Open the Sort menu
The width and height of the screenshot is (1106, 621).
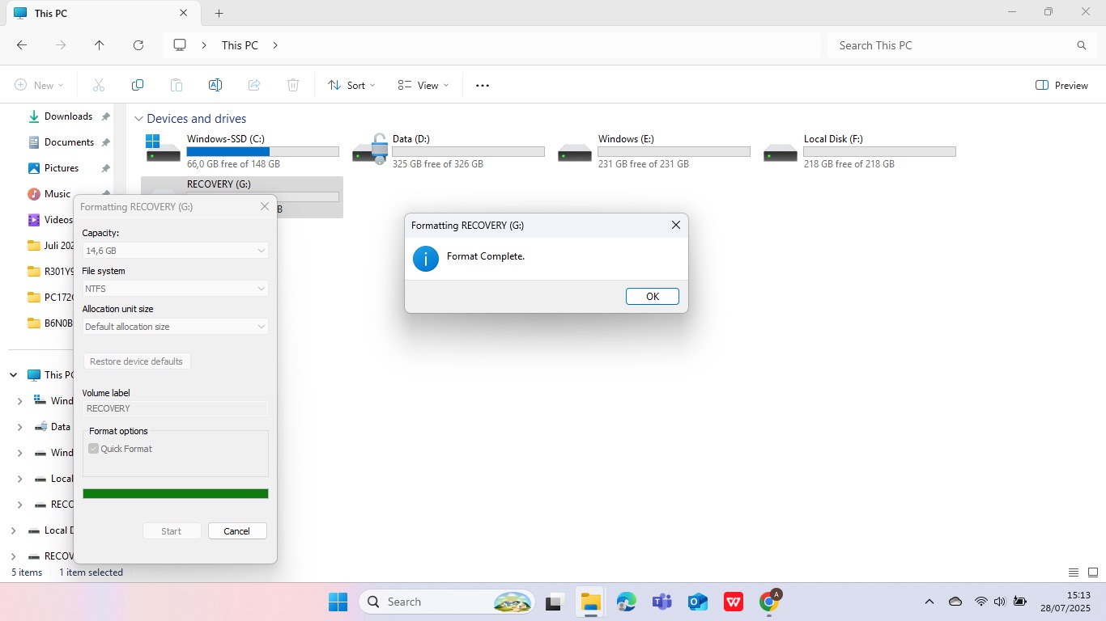pos(351,85)
